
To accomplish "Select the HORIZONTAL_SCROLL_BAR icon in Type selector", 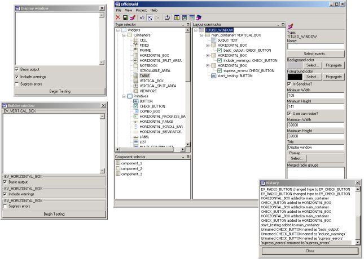I will pos(136,127).
